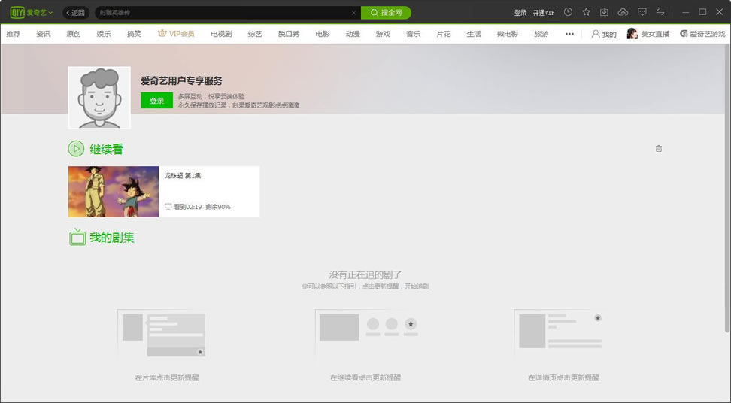The image size is (731, 403).
Task: Click 登录 in the title bar
Action: point(520,13)
